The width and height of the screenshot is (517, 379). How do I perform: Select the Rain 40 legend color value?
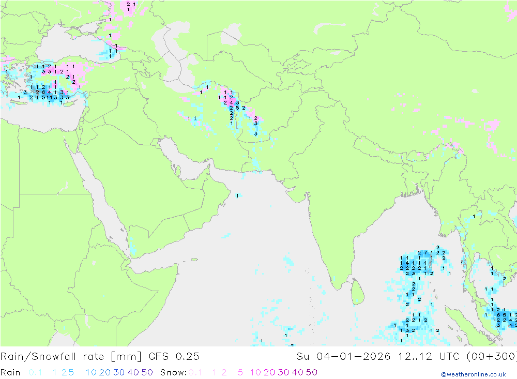[133, 372]
